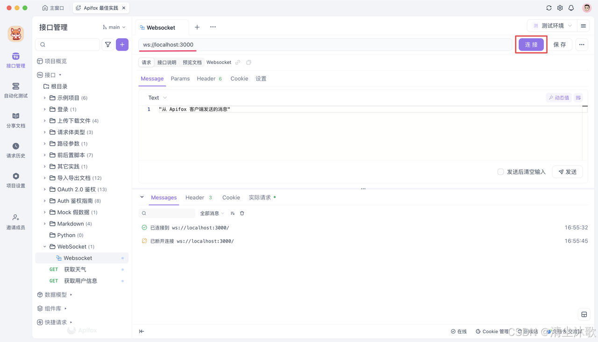
Task: Clear messages with the trash icon
Action: 242,213
